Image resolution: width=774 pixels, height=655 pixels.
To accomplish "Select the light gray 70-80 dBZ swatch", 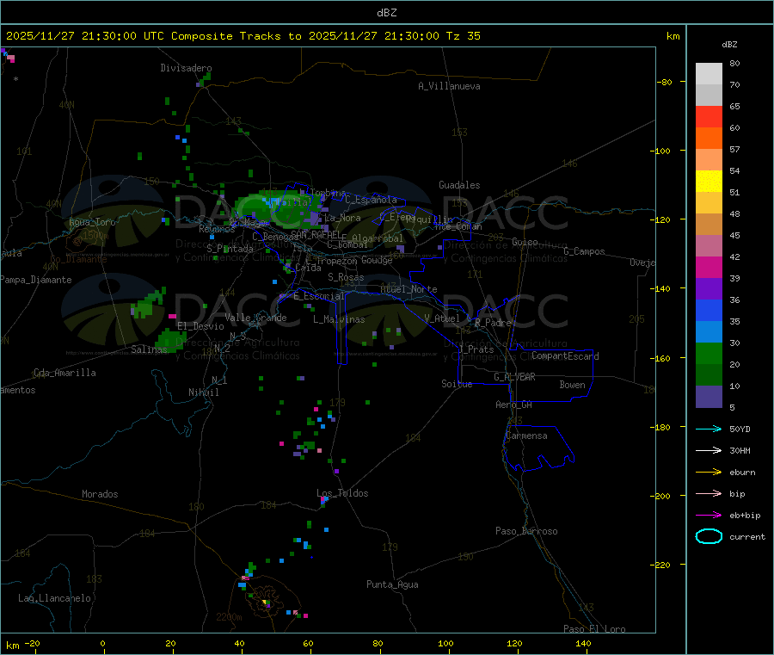I will click(x=709, y=74).
